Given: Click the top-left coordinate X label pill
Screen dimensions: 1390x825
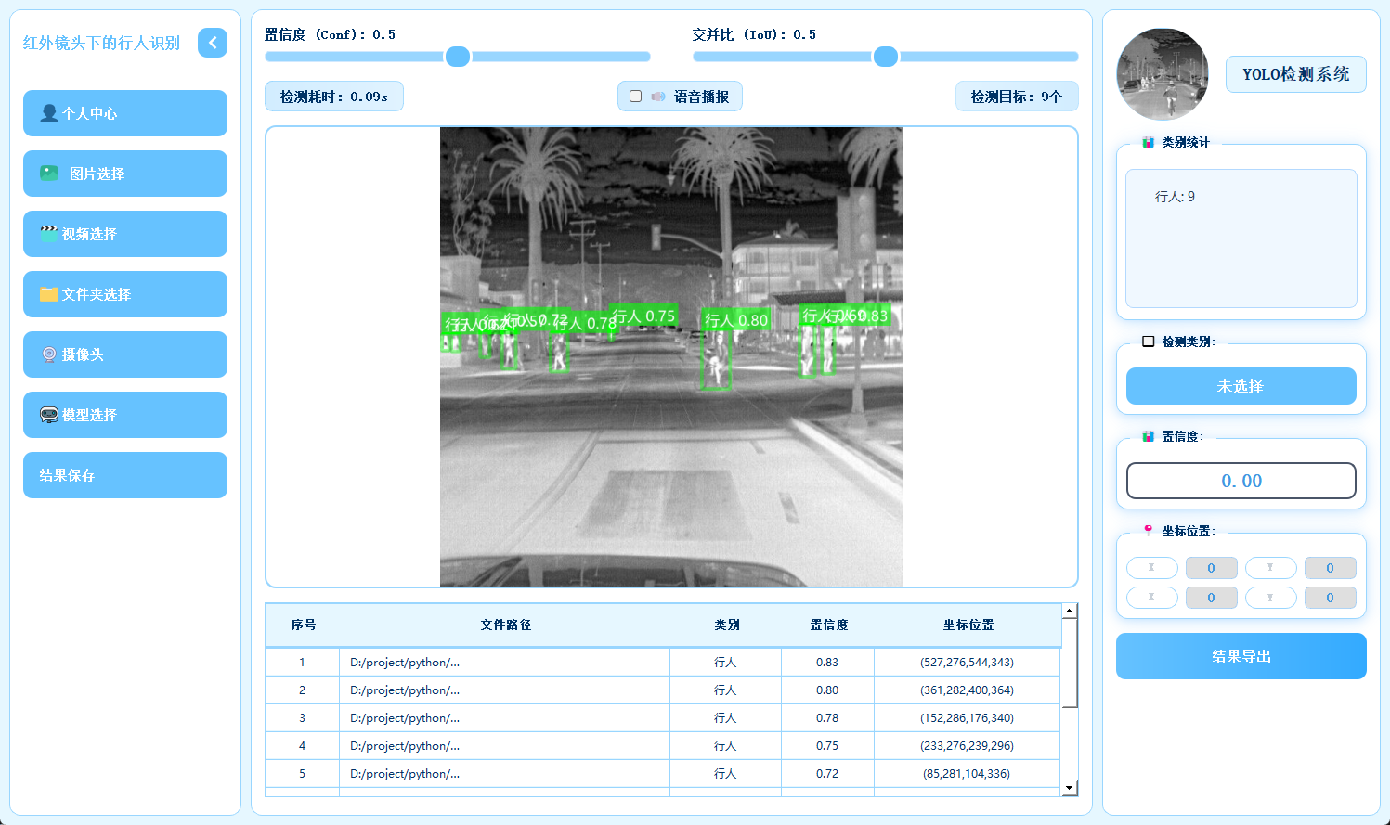Looking at the screenshot, I should click(x=1152, y=568).
